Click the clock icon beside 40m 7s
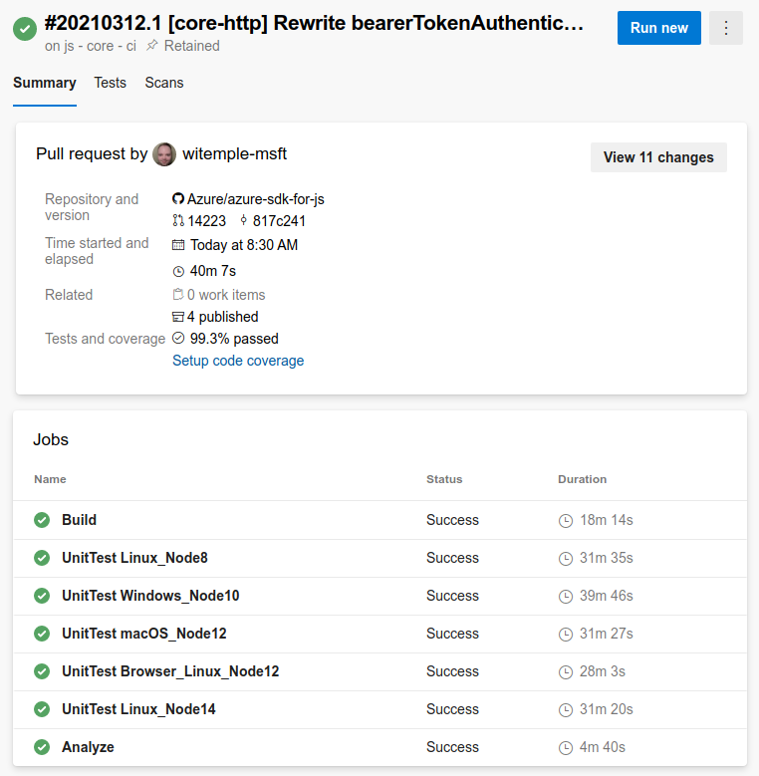 (x=178, y=271)
